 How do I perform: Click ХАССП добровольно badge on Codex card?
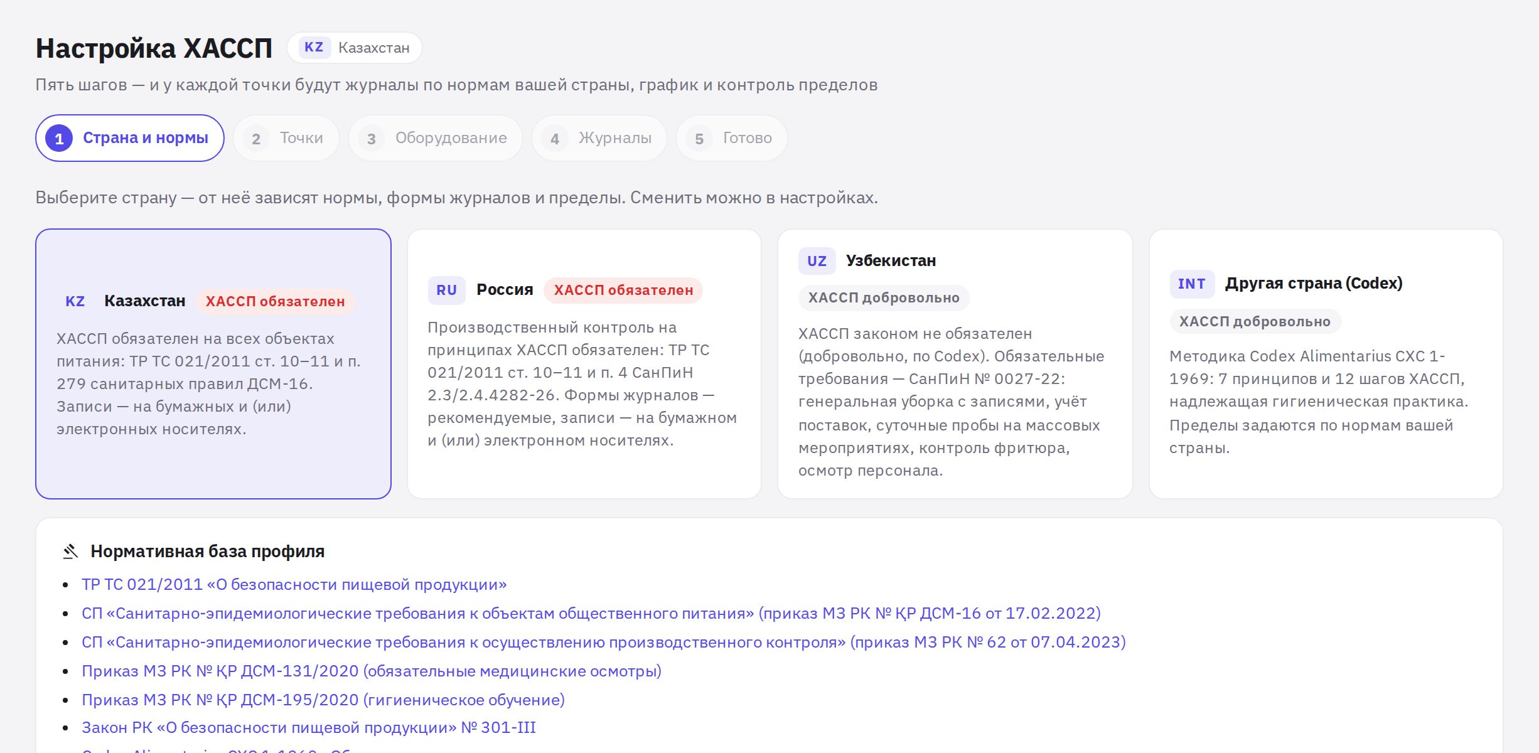point(1255,321)
